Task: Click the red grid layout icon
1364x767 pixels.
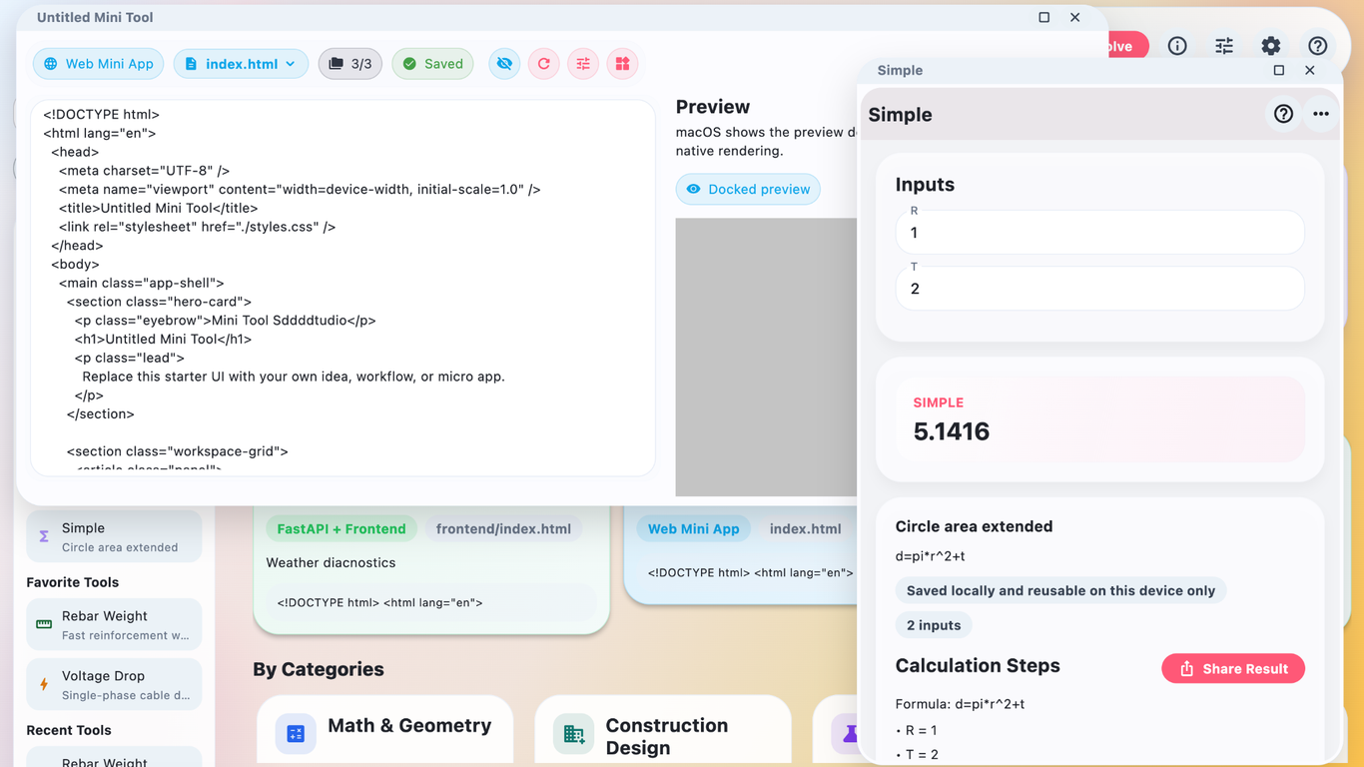Action: [x=622, y=64]
